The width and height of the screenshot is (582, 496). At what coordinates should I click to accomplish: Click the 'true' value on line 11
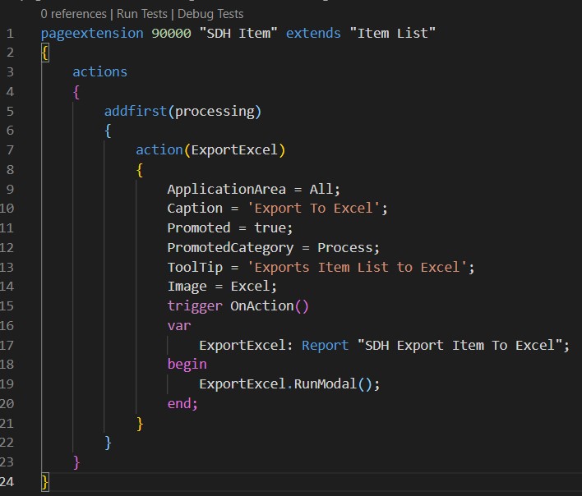(270, 227)
